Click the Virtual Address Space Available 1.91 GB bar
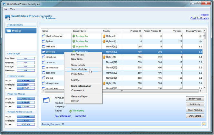This screenshot has height=135, width=214. [x=26, y=121]
